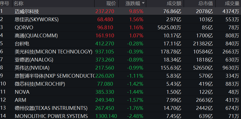Open 高通(QUALCOMM) stock name
241x119 pixels.
(36, 36)
